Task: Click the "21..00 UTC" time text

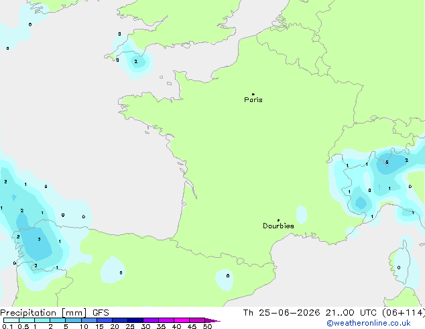Action: tap(351, 313)
